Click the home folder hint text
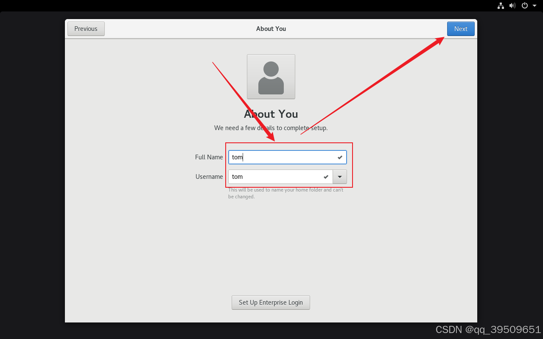The width and height of the screenshot is (543, 339). point(286,193)
